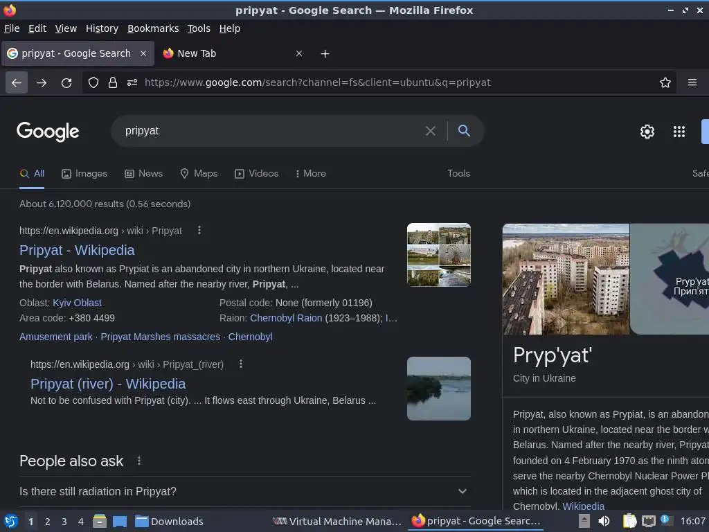The image size is (709, 532).
Task: Open options for Pripyat (river) result
Action: (x=240, y=364)
